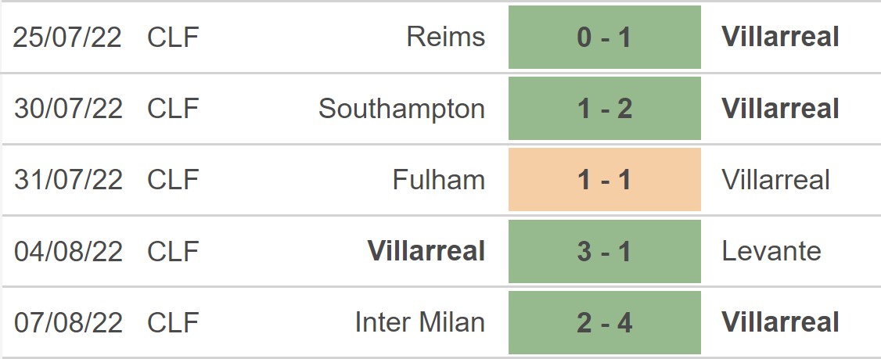The width and height of the screenshot is (881, 359).
Task: Open the 1 - 2 score box
Action: pos(604,109)
